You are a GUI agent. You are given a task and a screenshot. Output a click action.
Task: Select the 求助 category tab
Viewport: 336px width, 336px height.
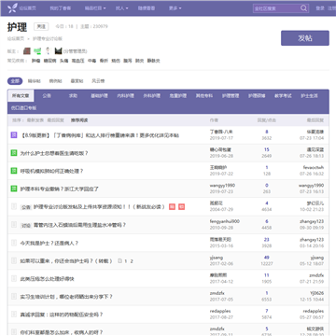pyautogui.click(x=73, y=96)
